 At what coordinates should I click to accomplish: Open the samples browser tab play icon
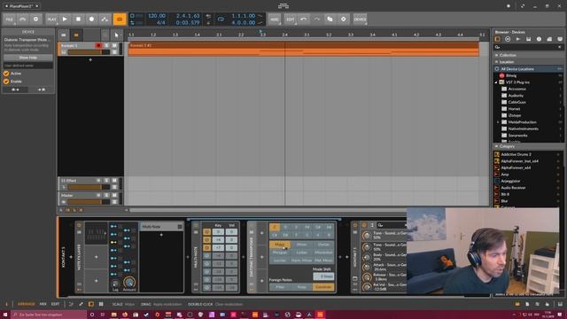click(518, 39)
